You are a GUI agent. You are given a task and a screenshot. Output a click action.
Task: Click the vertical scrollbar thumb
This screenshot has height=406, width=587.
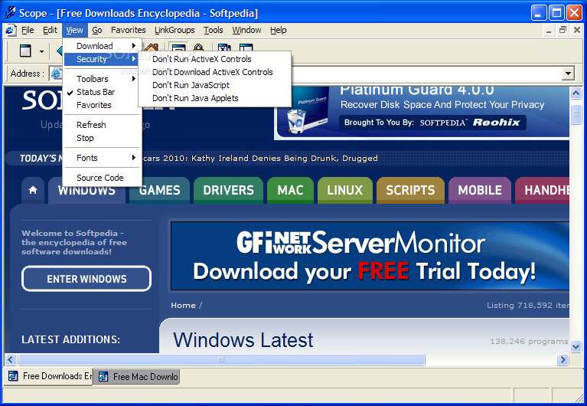pos(576,115)
